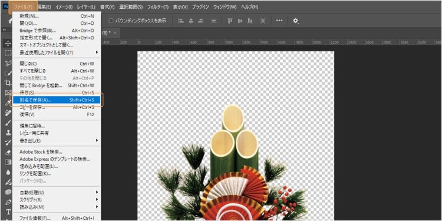The image size is (442, 221).
Task: Choose すべてを閉じる menu entry
Action: [x=57, y=71]
